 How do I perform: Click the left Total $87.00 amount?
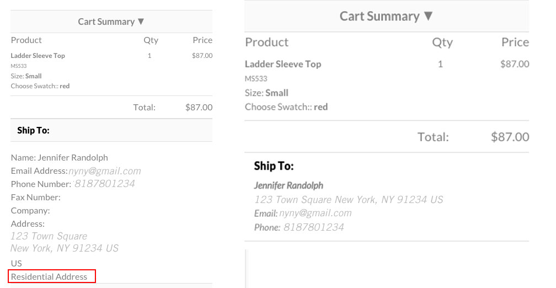(x=199, y=108)
